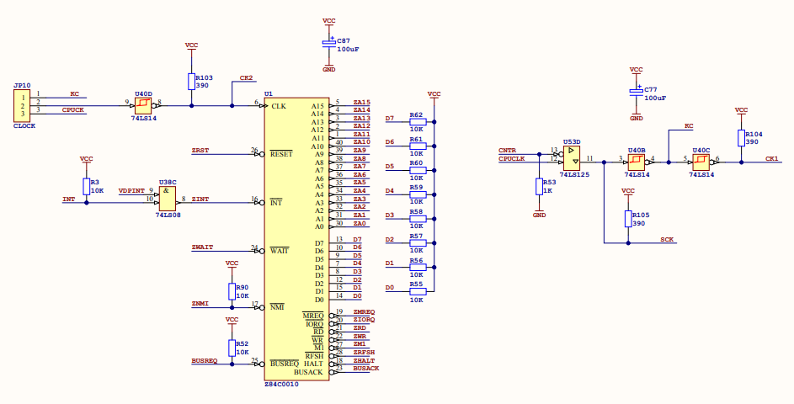
Task: Select resistor R105 above SCK
Action: (x=627, y=219)
